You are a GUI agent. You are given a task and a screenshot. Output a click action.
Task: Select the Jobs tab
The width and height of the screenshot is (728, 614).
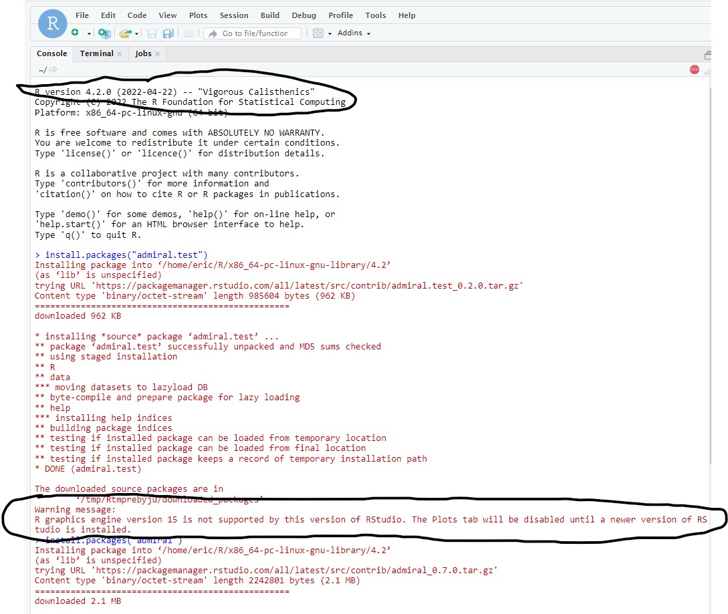[142, 53]
